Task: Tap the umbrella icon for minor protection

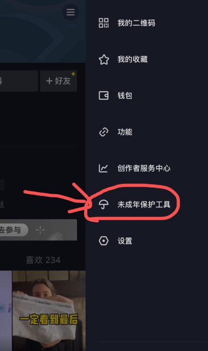Action: point(104,204)
